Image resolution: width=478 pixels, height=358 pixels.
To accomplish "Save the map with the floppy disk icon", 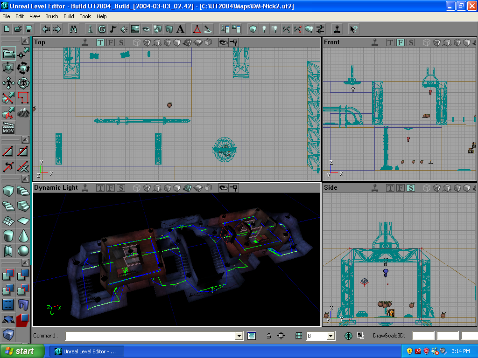I will tap(29, 29).
